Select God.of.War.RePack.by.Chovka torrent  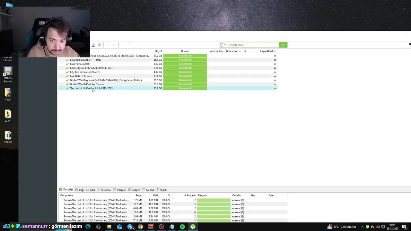pos(87,84)
